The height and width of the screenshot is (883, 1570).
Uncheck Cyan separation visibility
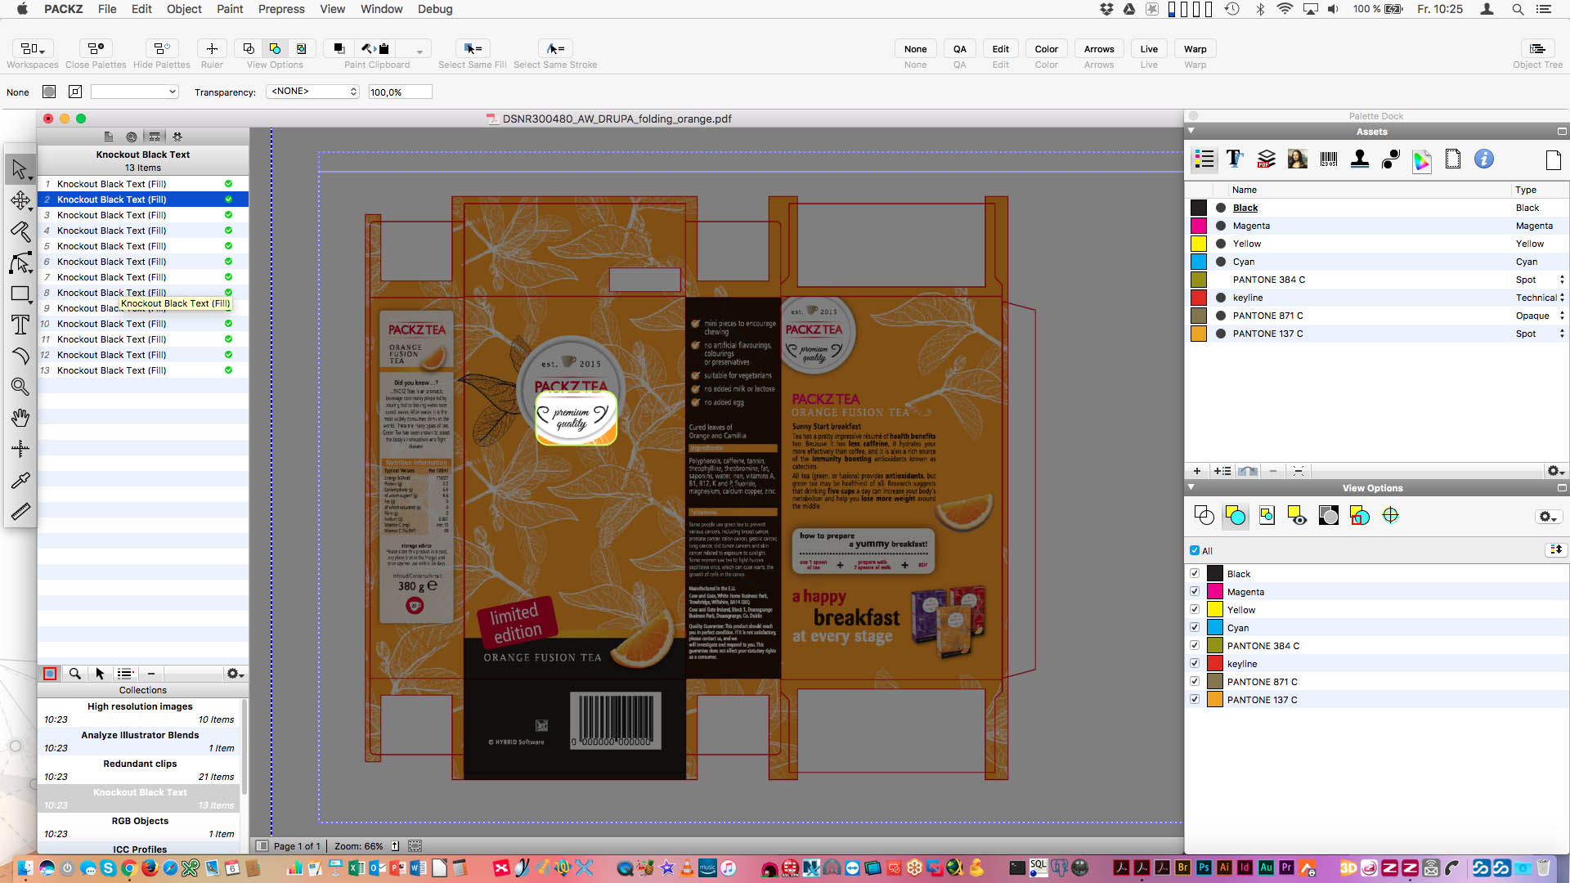(x=1195, y=627)
